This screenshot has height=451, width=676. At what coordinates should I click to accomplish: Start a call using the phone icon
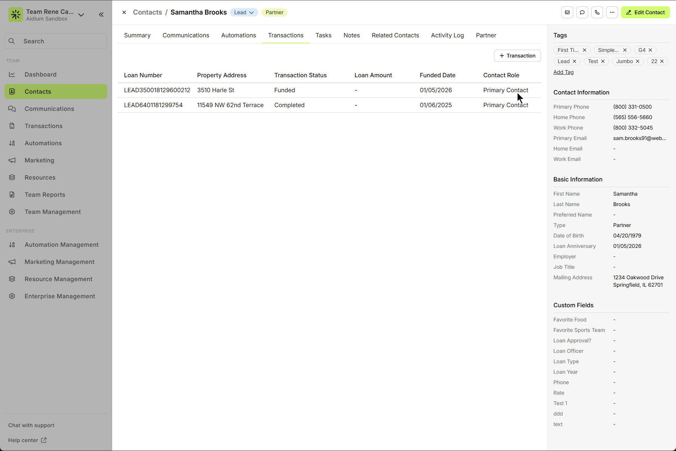click(597, 12)
